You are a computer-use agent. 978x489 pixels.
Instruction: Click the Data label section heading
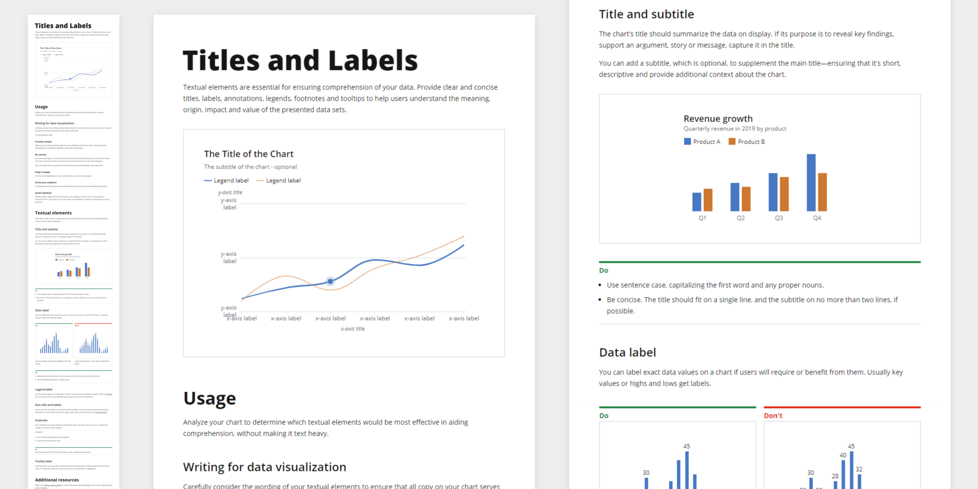coord(627,352)
